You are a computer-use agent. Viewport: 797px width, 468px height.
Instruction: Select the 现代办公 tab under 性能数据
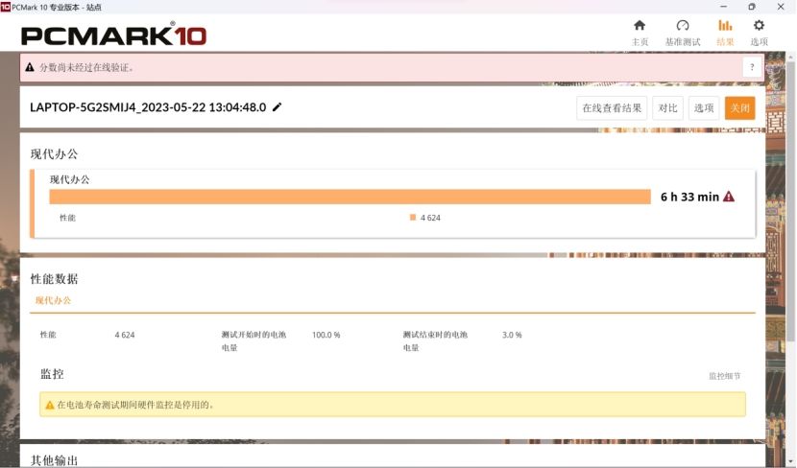click(x=53, y=300)
